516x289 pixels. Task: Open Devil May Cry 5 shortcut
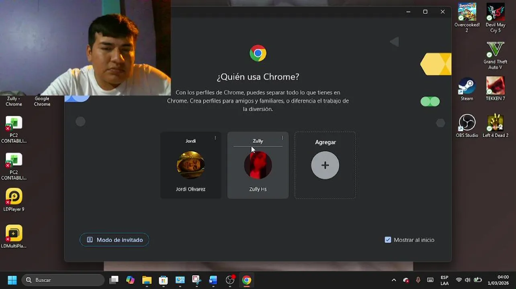[495, 18]
